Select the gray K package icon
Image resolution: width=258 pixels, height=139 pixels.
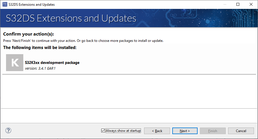(14, 62)
